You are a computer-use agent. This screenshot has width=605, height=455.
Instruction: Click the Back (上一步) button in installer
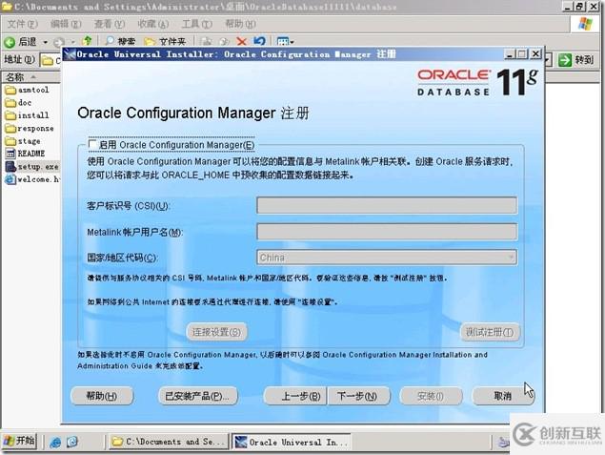(295, 396)
